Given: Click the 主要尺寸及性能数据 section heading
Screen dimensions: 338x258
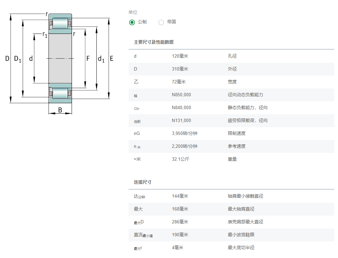Looking at the screenshot, I should pyautogui.click(x=154, y=42).
